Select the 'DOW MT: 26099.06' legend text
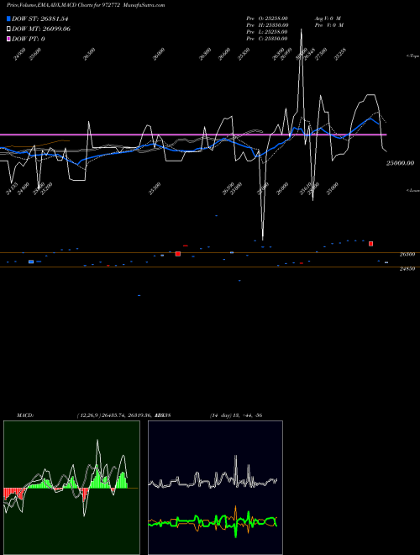This screenshot has width=420, height=555. click(41, 29)
